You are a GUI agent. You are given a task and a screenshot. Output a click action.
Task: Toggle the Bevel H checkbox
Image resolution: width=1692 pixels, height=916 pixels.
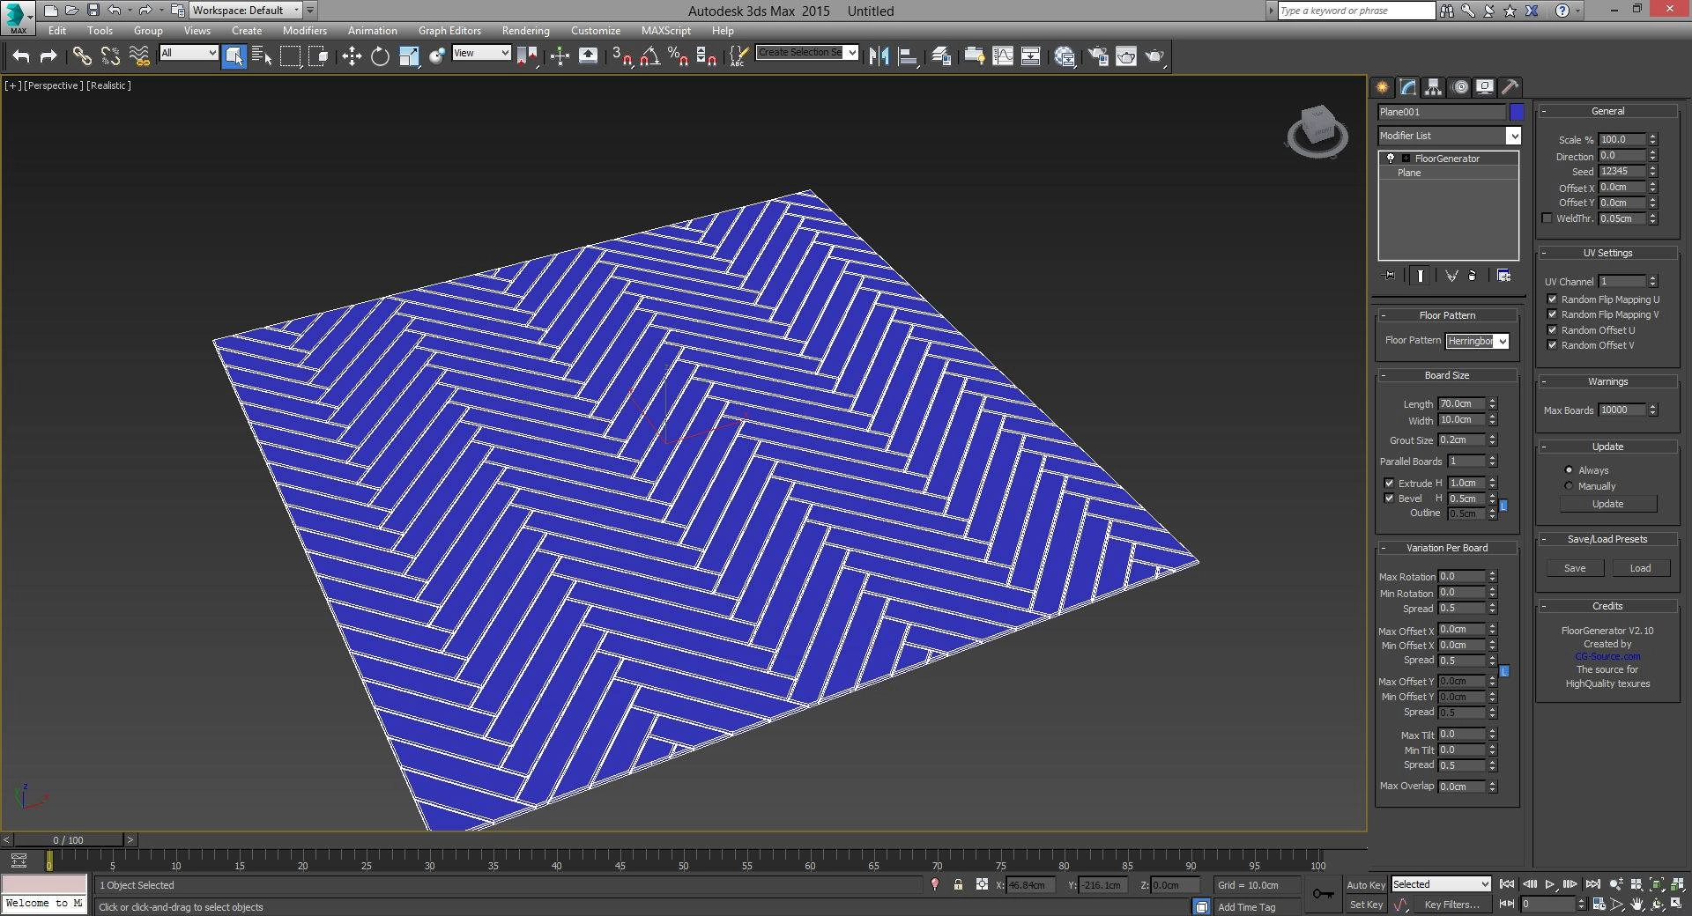click(x=1389, y=499)
